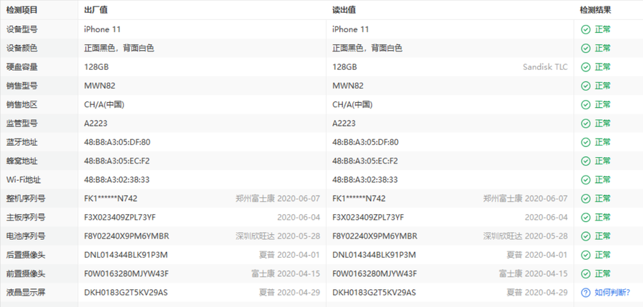Click the 读出值 column header
The height and width of the screenshot is (307, 643).
[344, 10]
